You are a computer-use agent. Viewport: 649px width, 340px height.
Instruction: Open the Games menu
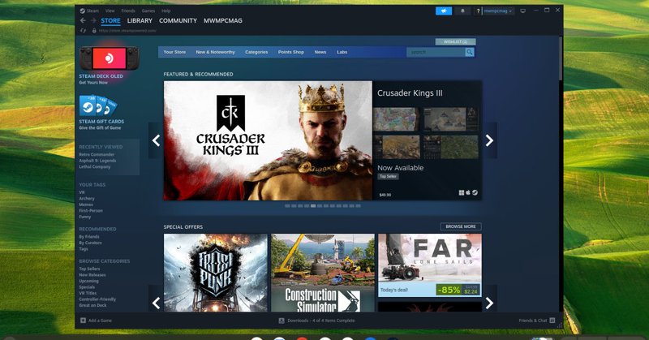pos(148,11)
